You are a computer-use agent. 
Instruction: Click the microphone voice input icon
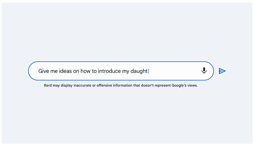tap(204, 70)
